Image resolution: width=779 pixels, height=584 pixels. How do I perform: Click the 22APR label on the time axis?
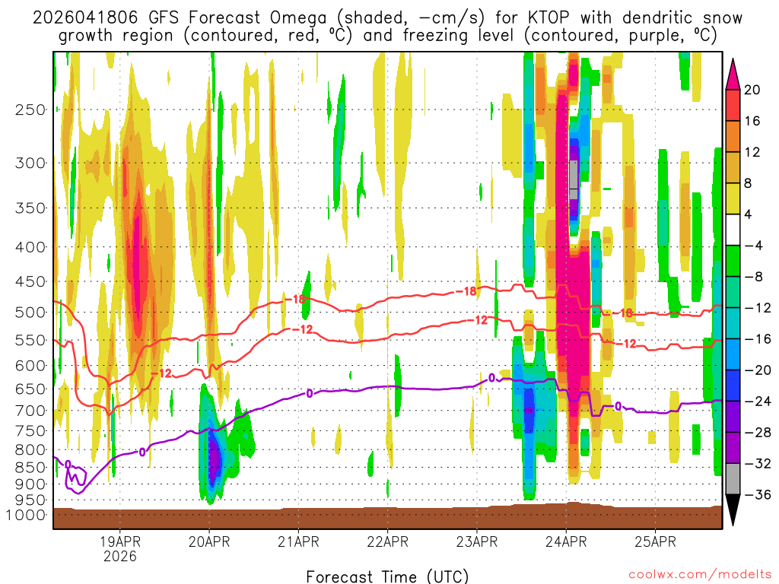(x=387, y=542)
